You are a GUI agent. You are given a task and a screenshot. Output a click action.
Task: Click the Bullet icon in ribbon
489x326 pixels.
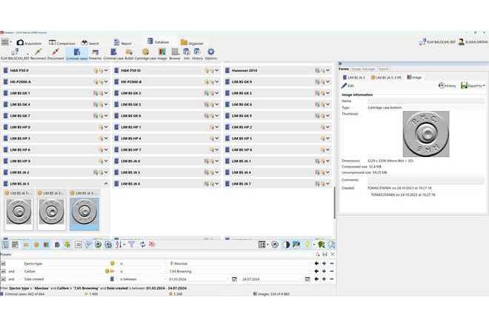pos(129,53)
